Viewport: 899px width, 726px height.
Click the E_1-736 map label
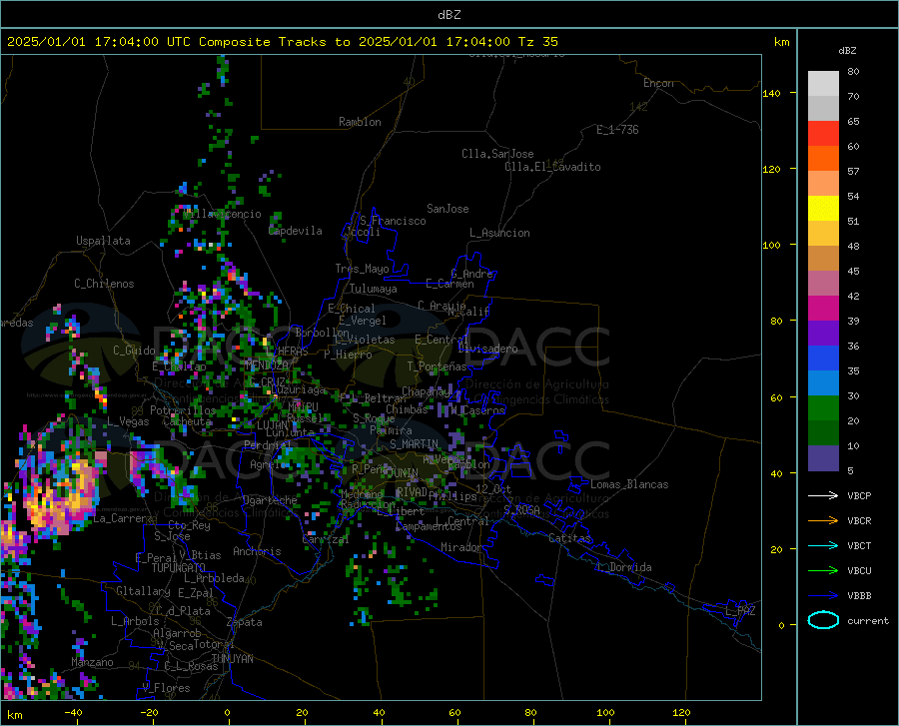point(617,130)
